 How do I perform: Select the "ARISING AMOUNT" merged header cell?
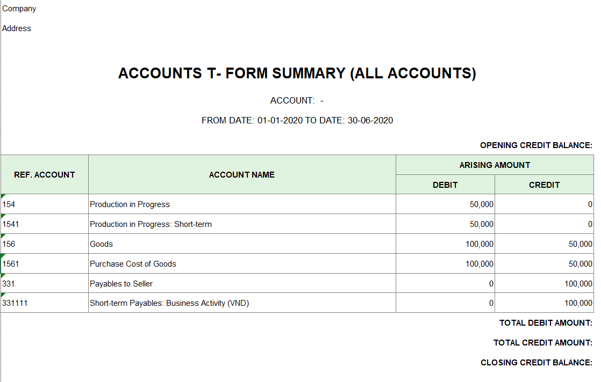coord(495,165)
